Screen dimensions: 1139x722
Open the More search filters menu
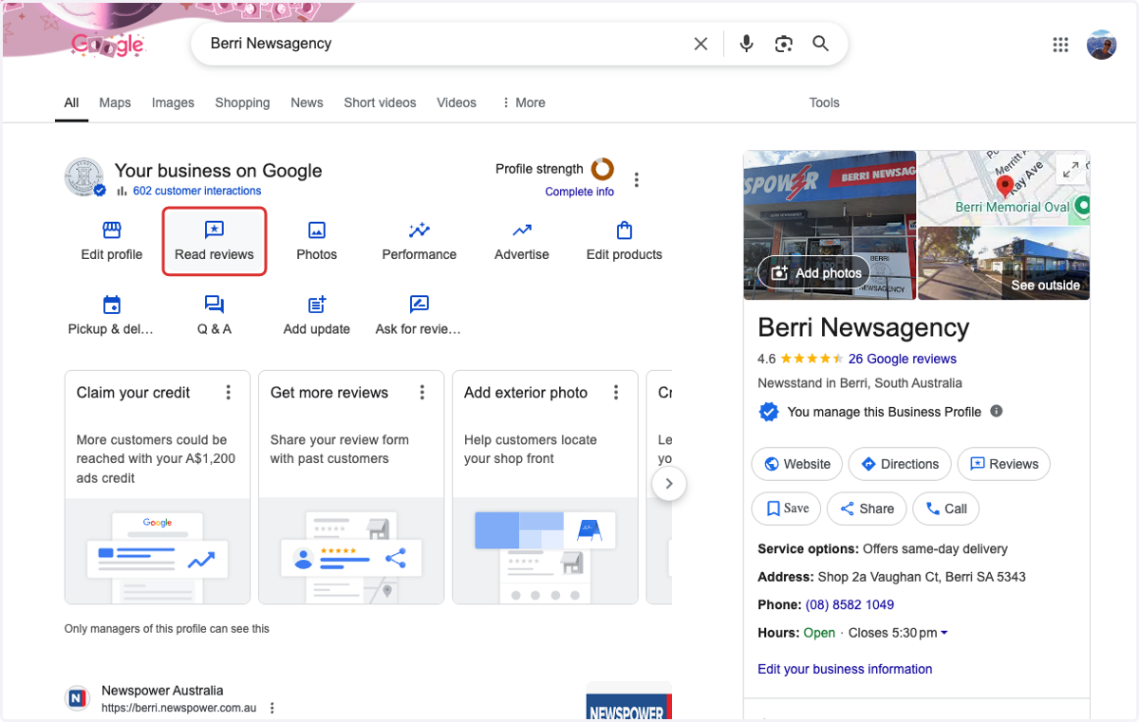(523, 102)
